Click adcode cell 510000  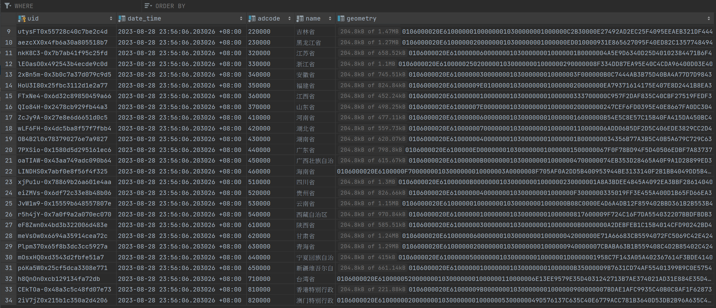coord(270,182)
